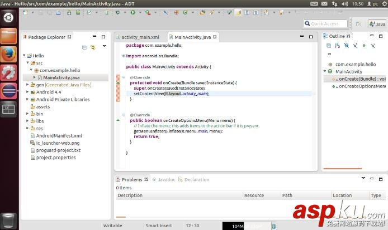Screen dimensions: 388x230
Task: Switch to the Declaration tab
Action: [x=194, y=179]
